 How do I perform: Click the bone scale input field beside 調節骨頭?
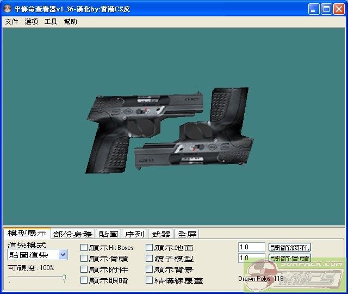(x=252, y=258)
